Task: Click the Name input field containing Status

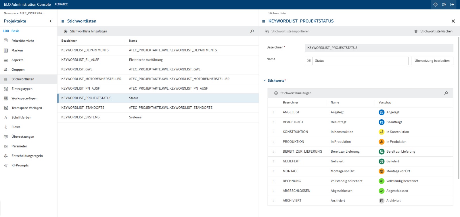Action: [360, 61]
